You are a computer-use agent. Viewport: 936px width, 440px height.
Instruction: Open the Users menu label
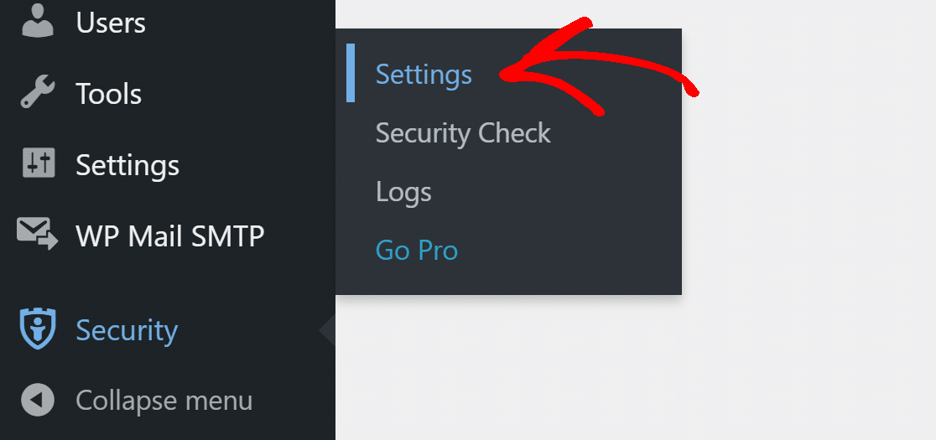(x=111, y=23)
